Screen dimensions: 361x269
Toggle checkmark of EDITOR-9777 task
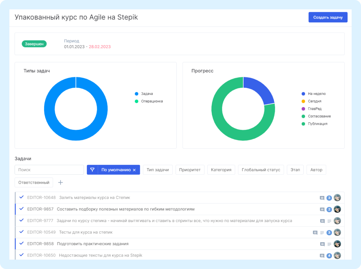(22, 220)
